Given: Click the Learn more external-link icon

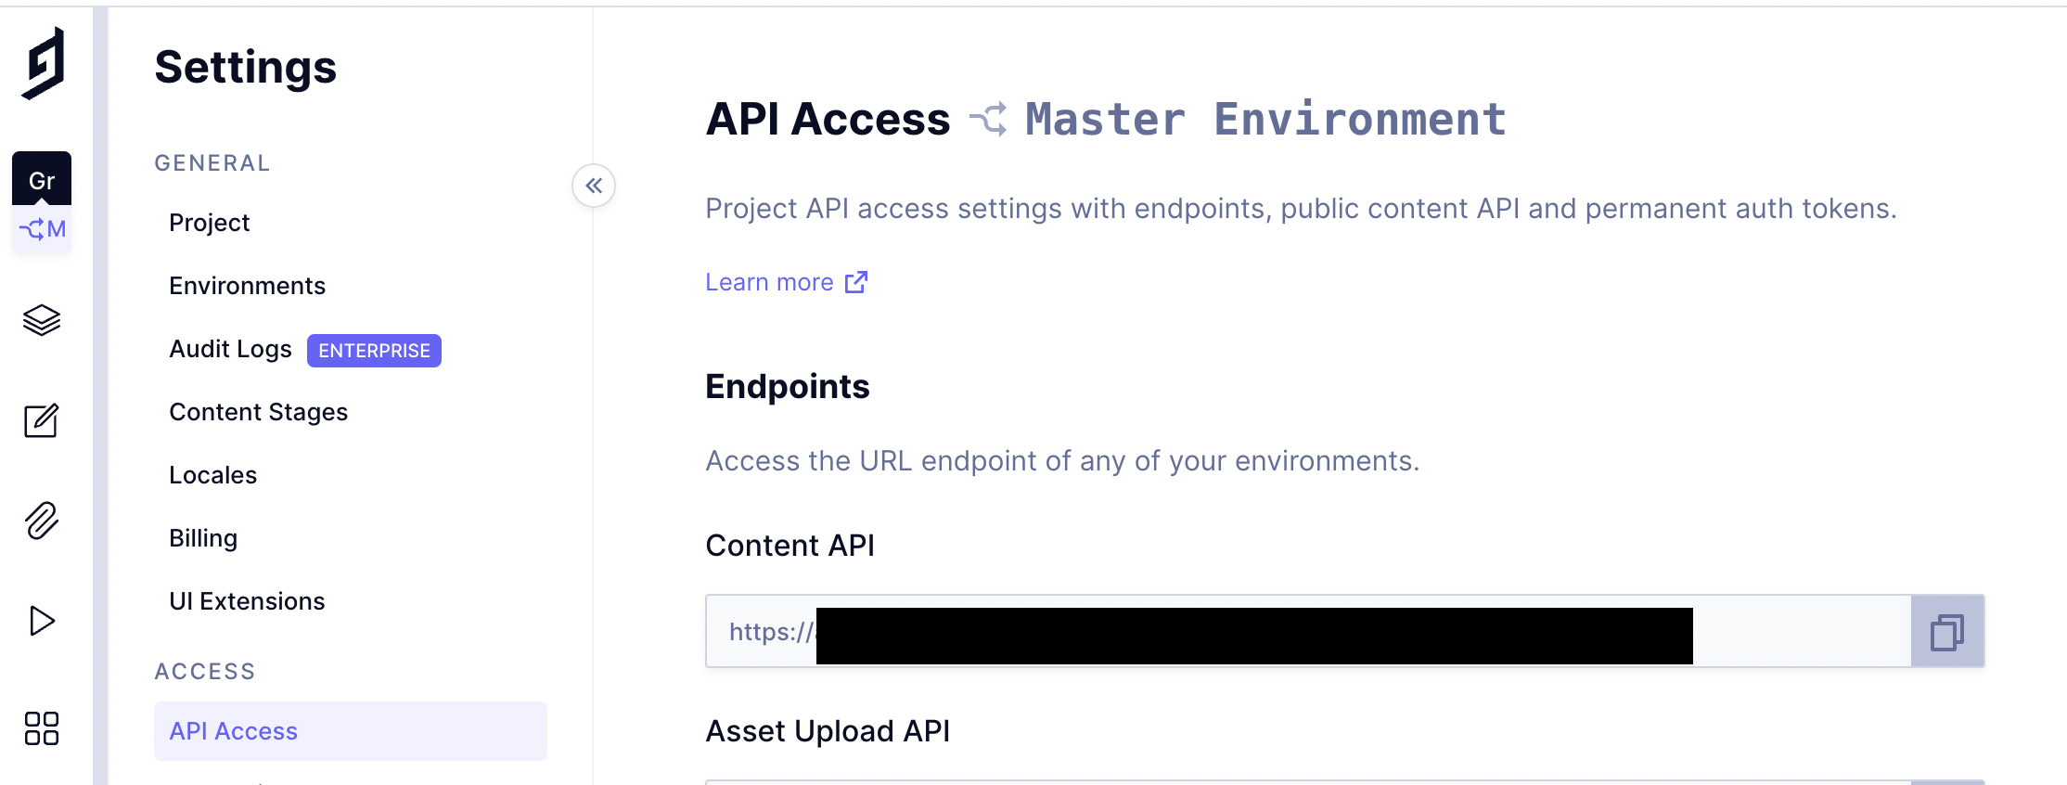Looking at the screenshot, I should [x=856, y=282].
